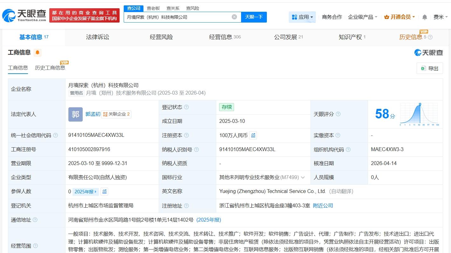Click the alert bell beside 工商信息
Viewport: 451px width, 253px height.
[38, 53]
